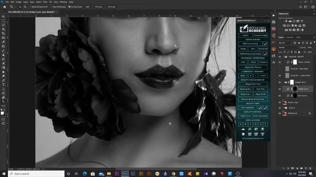
Task: Click the lock icon on Background layer
Action: (310, 114)
